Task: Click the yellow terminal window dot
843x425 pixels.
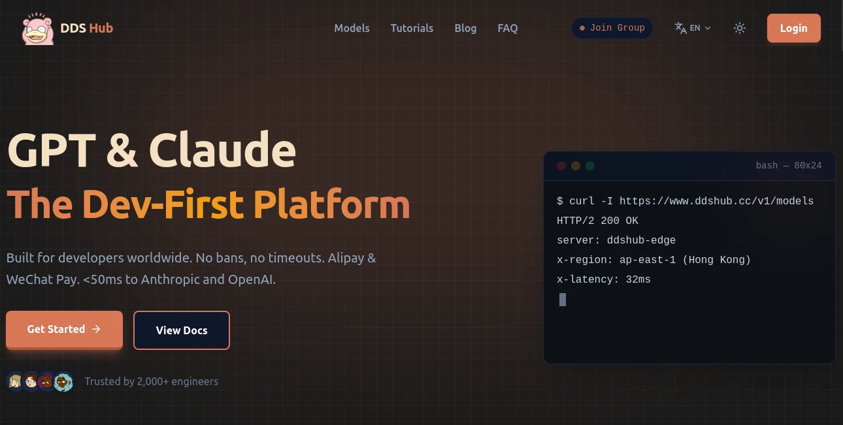Action: (x=576, y=166)
